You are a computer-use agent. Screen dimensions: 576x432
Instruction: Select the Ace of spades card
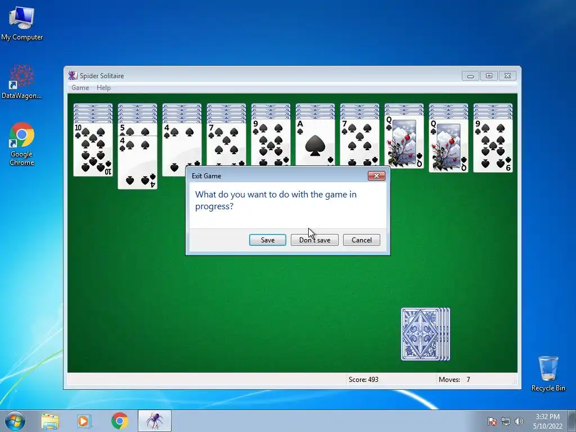[x=315, y=142]
